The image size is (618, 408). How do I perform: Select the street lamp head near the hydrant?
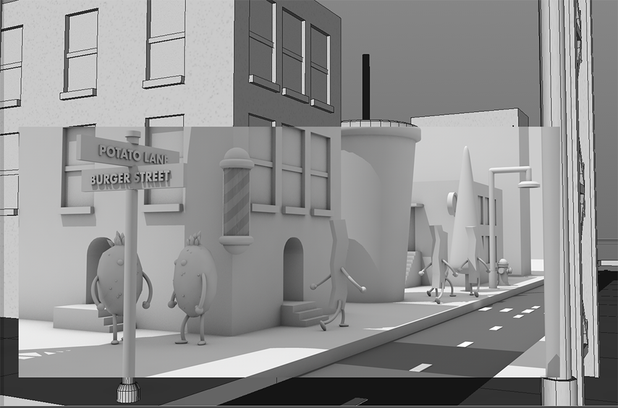[x=528, y=184]
